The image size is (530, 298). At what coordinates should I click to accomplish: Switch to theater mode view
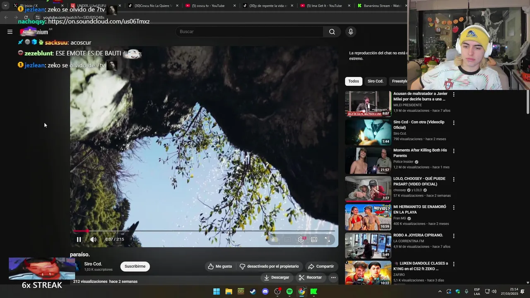(x=314, y=239)
